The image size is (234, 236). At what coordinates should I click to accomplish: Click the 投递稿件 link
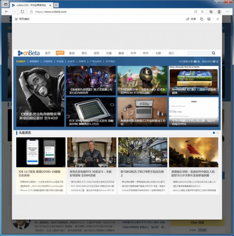click(x=21, y=62)
